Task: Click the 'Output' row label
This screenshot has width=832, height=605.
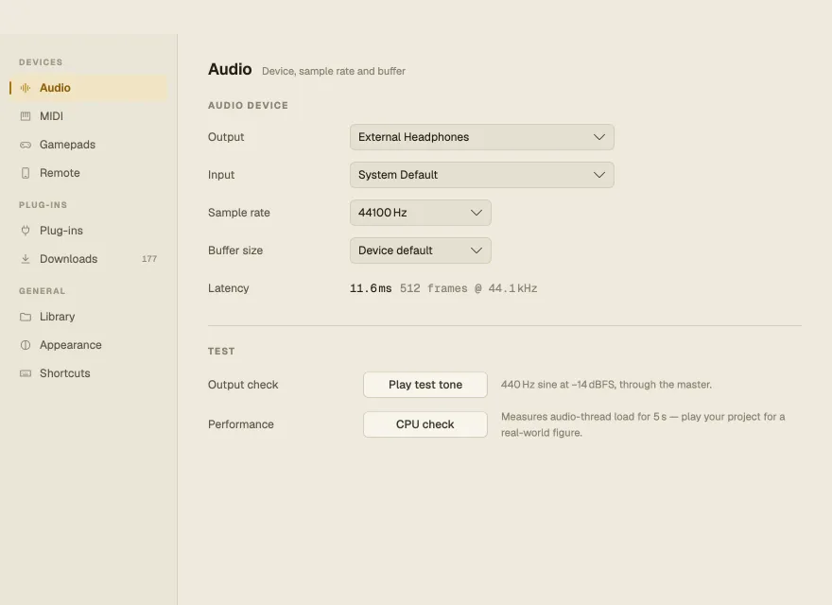Action: [x=226, y=137]
